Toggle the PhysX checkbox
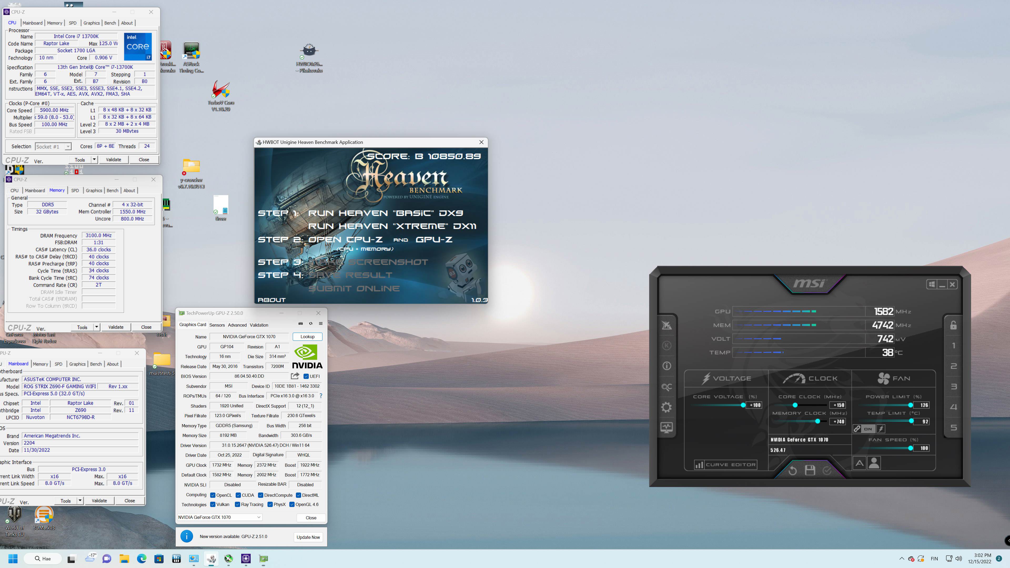 coord(270,505)
